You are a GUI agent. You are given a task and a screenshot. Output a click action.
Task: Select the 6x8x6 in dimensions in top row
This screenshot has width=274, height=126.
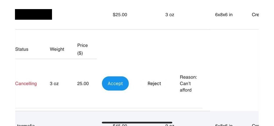coord(224,15)
